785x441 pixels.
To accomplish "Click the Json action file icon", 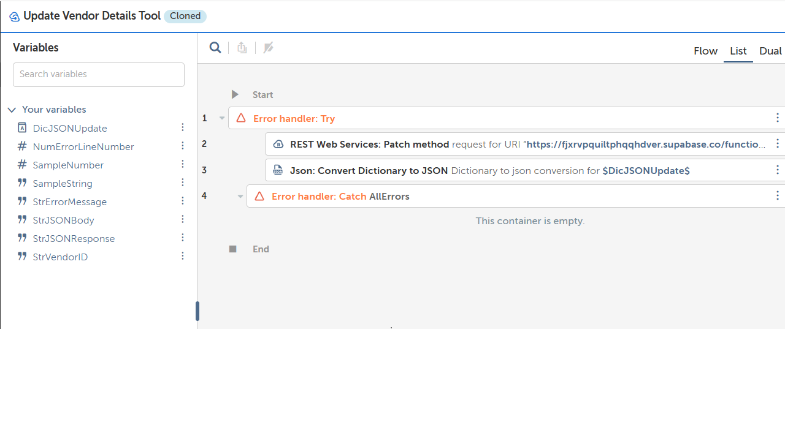I will [278, 170].
